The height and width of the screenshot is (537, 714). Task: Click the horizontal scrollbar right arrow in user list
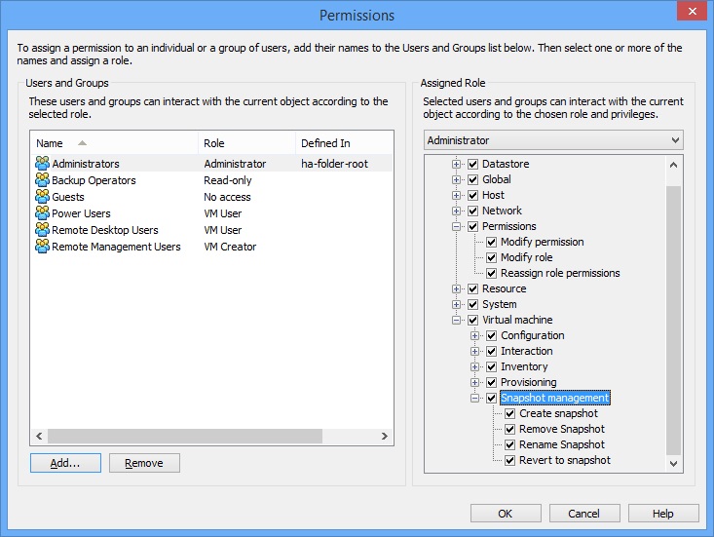[x=386, y=437]
